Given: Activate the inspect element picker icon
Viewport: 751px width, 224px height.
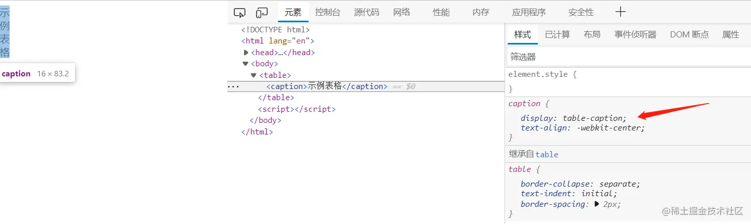Looking at the screenshot, I should click(239, 13).
